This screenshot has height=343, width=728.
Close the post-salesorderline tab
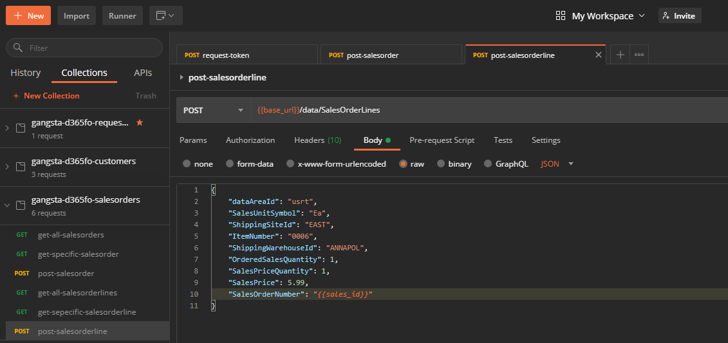tap(599, 55)
